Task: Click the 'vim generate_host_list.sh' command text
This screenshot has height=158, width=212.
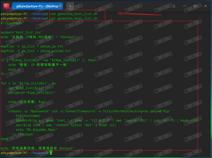Action: tap(74, 14)
